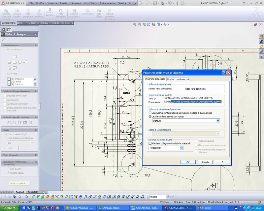Open the Strumenti menu
This screenshot has height=211, width=264.
[76, 3]
